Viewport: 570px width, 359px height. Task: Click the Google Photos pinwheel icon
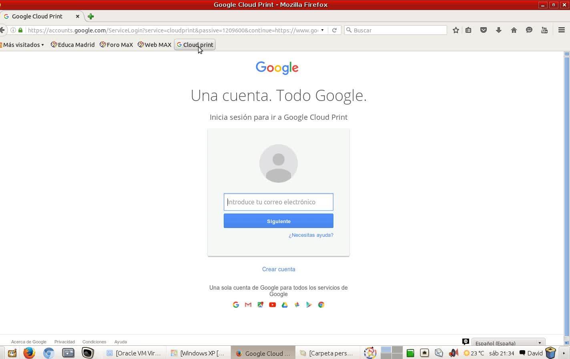click(x=297, y=305)
